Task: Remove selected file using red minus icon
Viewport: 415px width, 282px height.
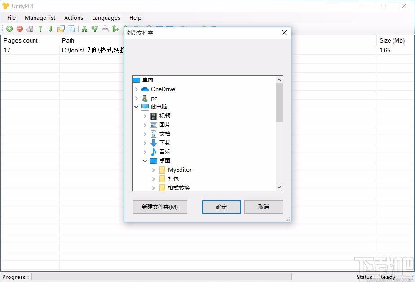Action: point(19,28)
